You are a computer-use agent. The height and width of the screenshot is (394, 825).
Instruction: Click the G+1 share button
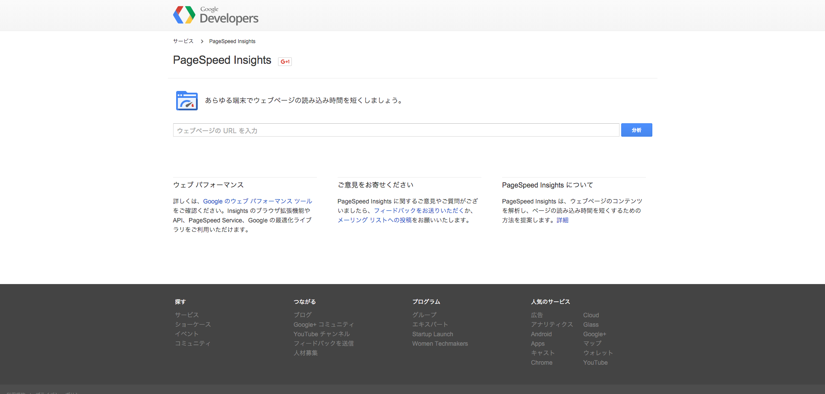pyautogui.click(x=285, y=62)
